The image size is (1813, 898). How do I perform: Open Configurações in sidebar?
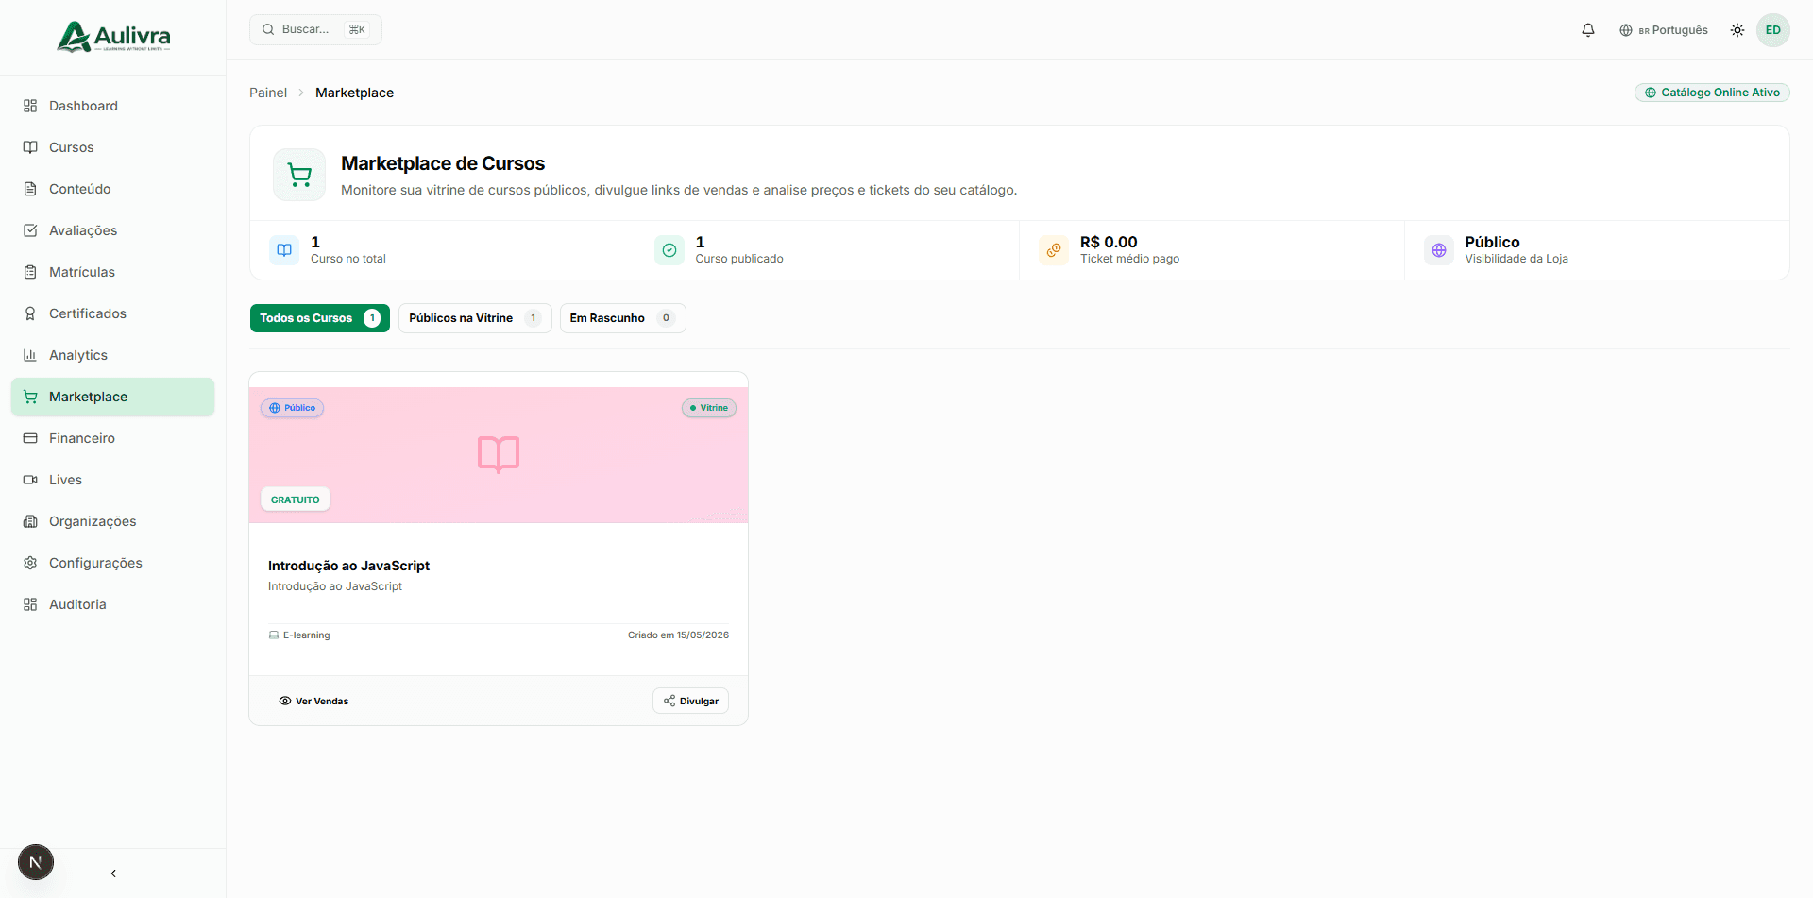tap(112, 563)
